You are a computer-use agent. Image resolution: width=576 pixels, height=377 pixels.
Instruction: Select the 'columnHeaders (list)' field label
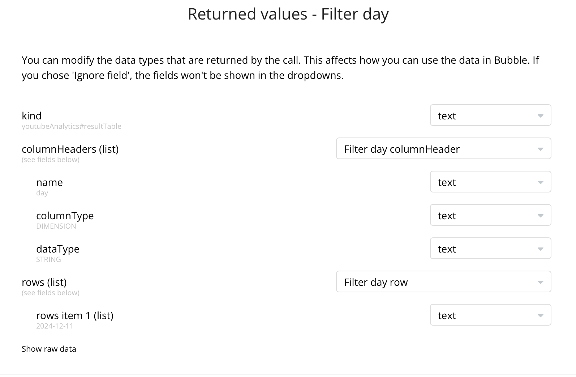(x=70, y=149)
